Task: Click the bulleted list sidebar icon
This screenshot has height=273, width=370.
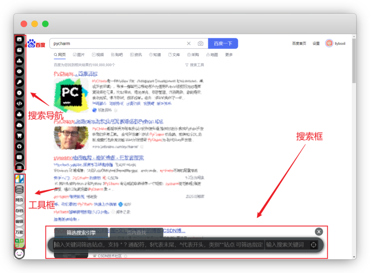Action: click(19, 167)
